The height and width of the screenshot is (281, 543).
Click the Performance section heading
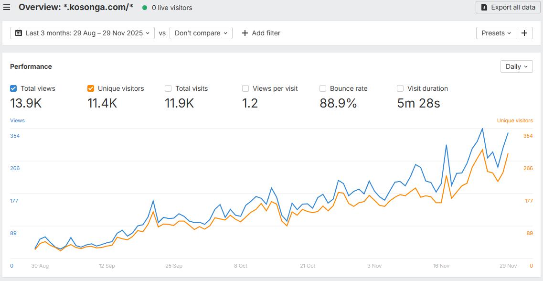[x=31, y=66]
